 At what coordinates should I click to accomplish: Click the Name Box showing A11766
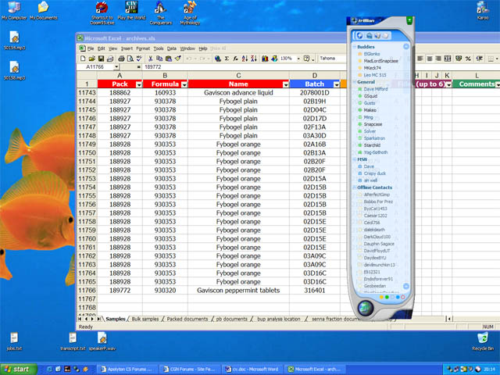pyautogui.click(x=95, y=68)
